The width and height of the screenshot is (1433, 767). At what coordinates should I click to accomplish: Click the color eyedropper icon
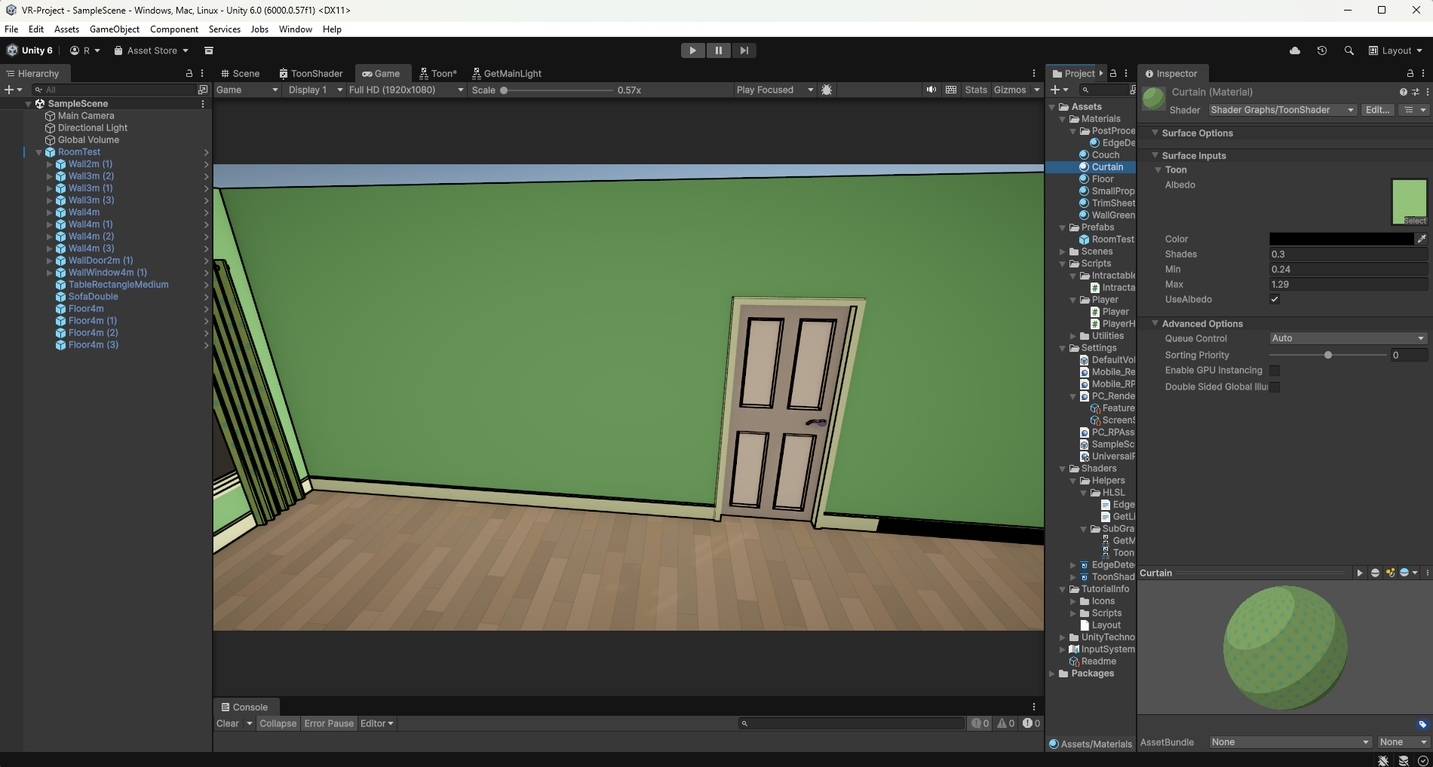pyautogui.click(x=1422, y=239)
